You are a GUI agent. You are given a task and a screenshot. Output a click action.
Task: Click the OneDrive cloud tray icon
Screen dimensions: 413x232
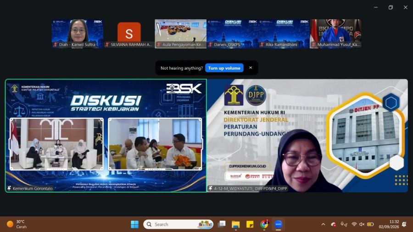pos(334,224)
